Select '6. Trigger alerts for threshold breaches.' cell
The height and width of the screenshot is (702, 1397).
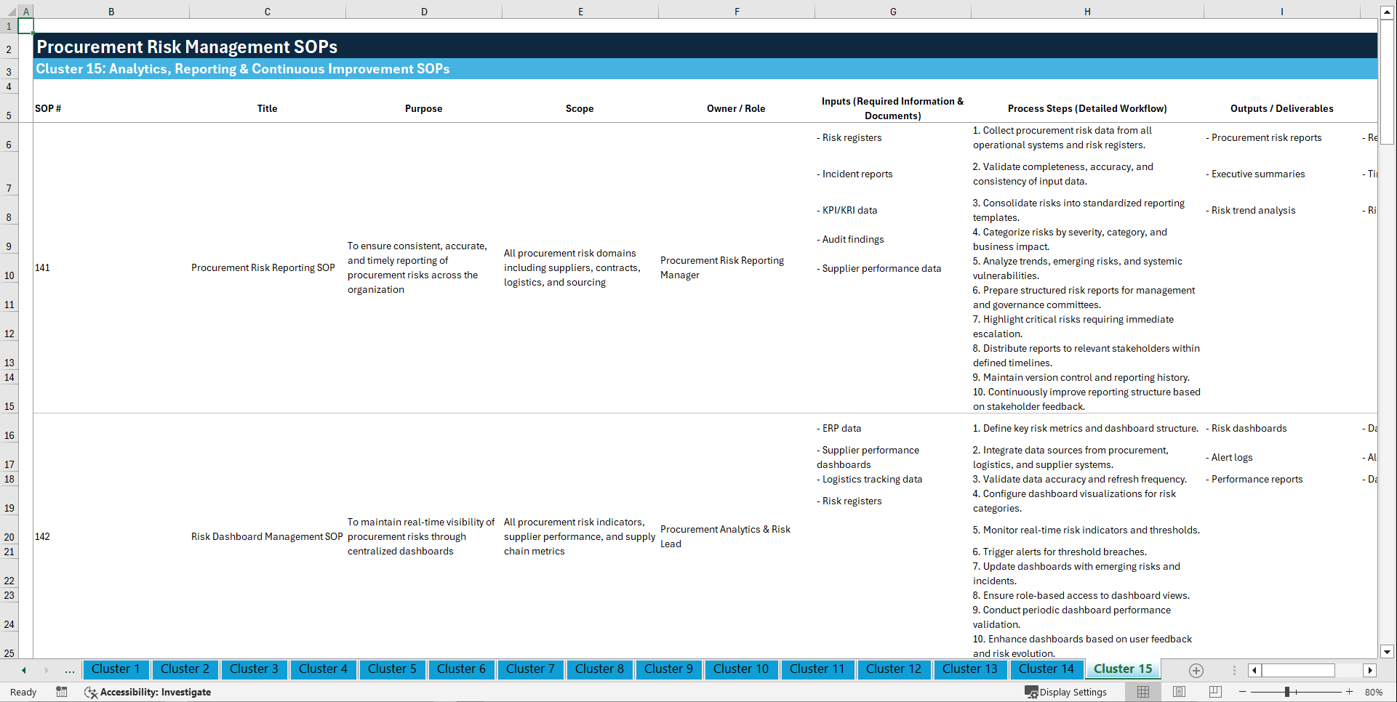tap(1087, 552)
